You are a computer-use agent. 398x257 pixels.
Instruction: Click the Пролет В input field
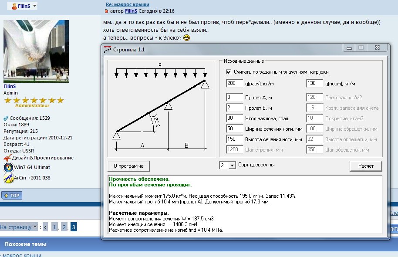click(235, 108)
